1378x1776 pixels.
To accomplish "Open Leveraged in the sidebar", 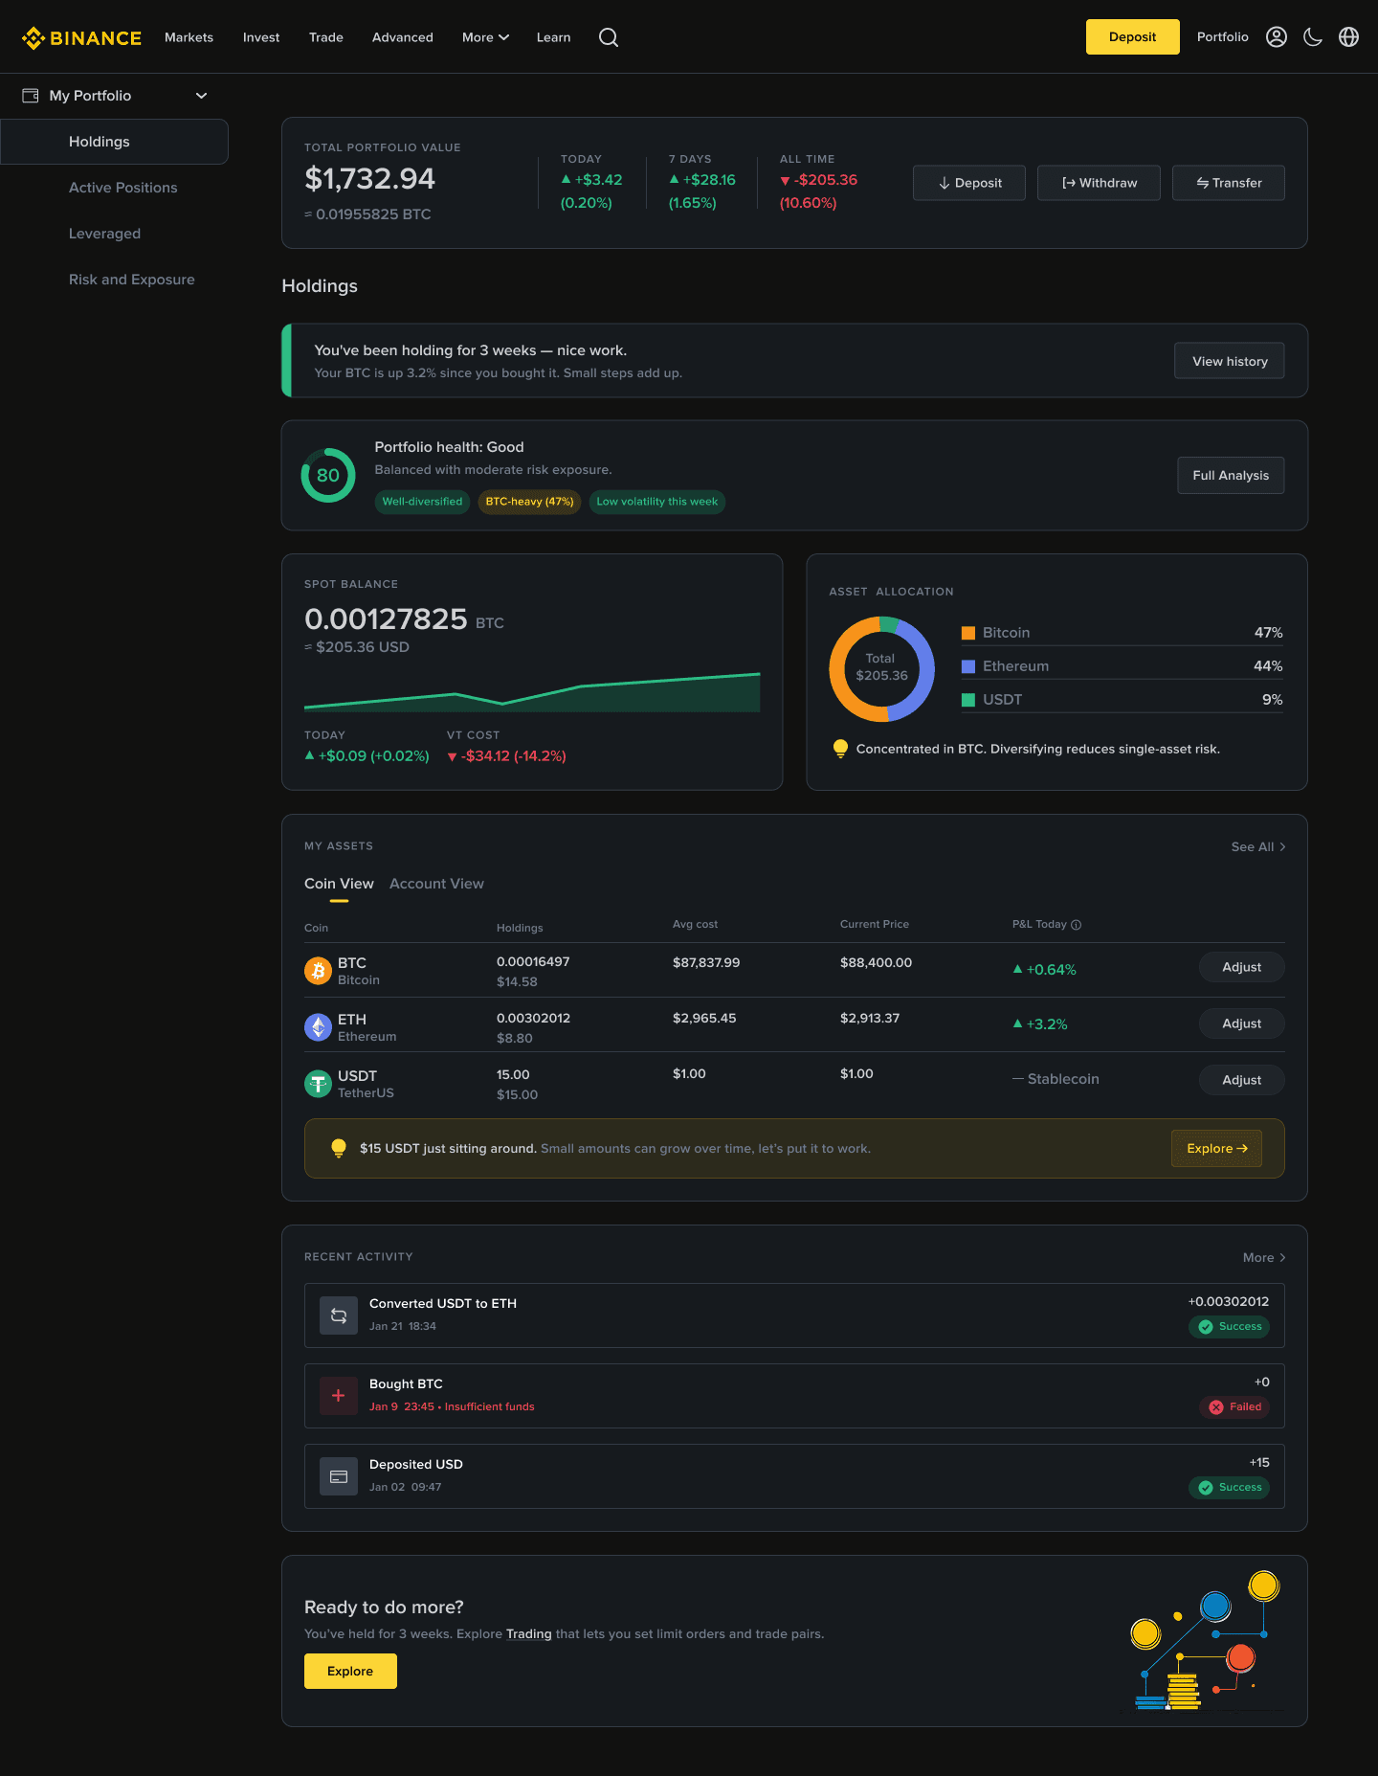I will pyautogui.click(x=104, y=234).
